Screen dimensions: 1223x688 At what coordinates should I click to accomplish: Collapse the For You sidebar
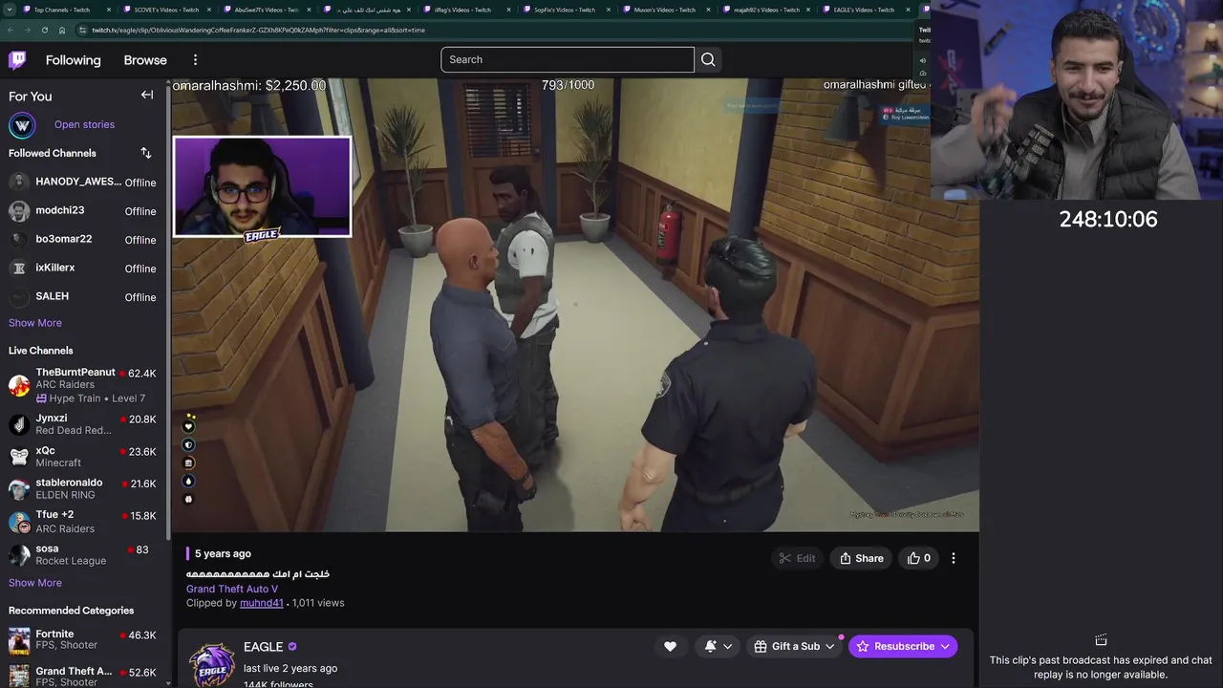coord(147,96)
